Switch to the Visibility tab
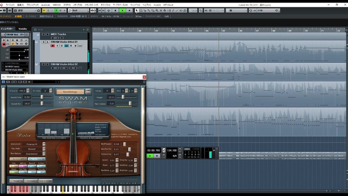This screenshot has width=348, height=196. (x=22, y=29)
